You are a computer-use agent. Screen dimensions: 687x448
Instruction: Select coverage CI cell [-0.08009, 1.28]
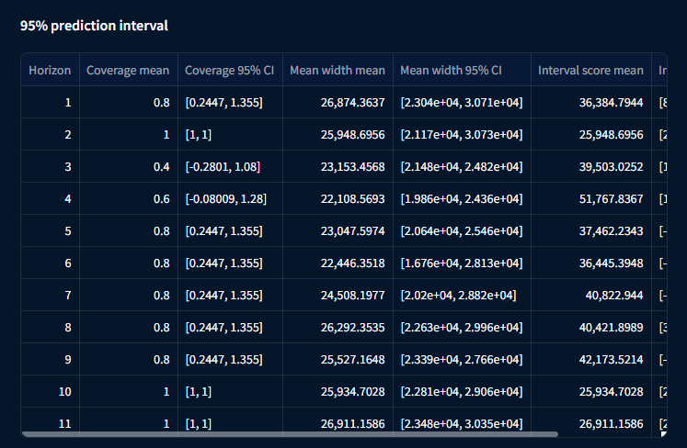tap(230, 198)
